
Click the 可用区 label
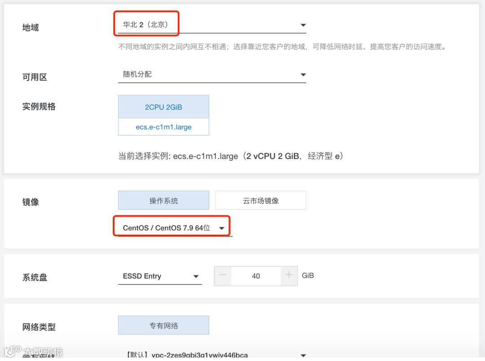click(x=35, y=77)
